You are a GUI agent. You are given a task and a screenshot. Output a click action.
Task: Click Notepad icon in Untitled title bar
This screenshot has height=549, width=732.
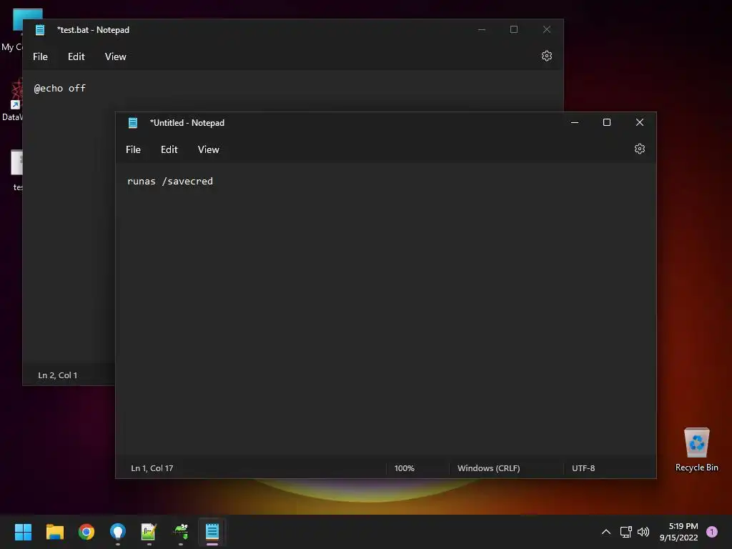[x=133, y=123]
